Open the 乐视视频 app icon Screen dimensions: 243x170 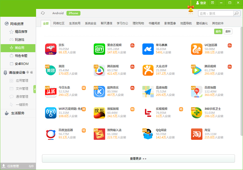pos(148,113)
